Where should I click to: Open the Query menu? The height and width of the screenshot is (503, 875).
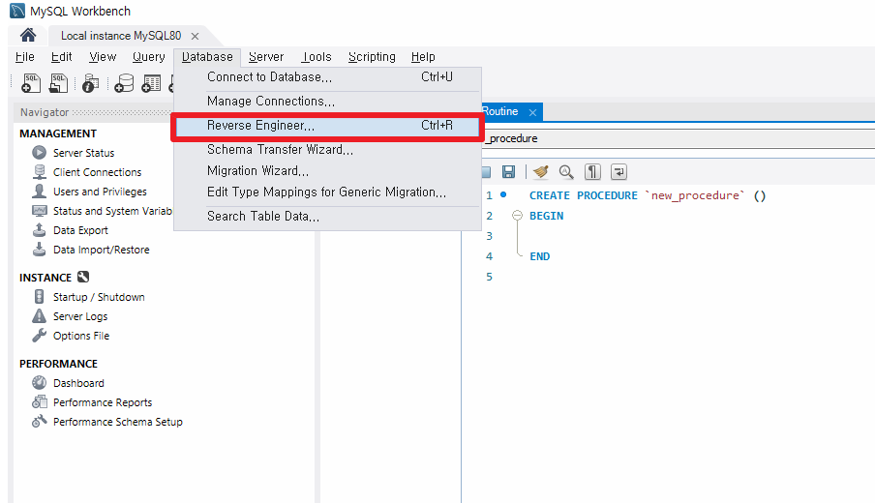(148, 57)
